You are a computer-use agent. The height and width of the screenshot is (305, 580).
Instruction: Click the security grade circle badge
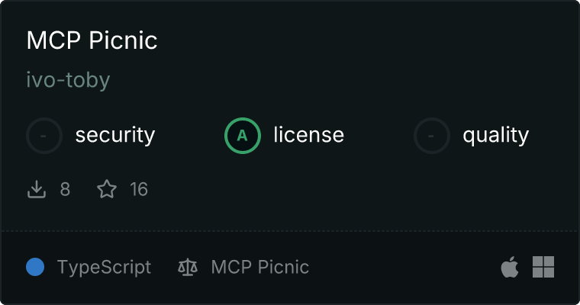pyautogui.click(x=44, y=136)
